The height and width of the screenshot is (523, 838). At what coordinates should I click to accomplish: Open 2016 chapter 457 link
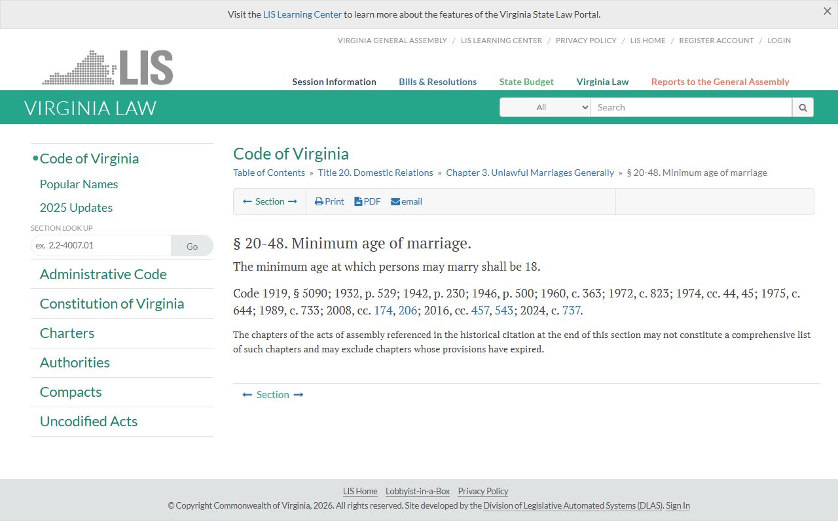click(481, 311)
